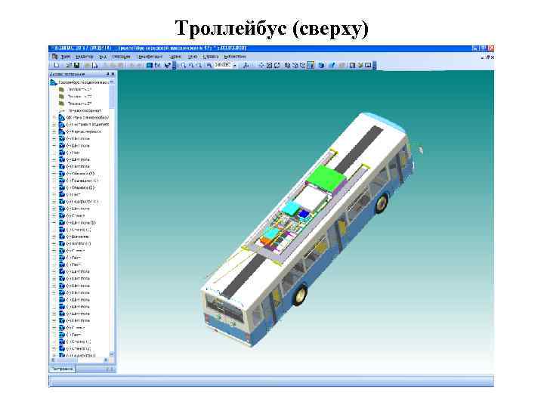Select the rotate view tool icon
Viewport: 544px width, 408px height.
pyautogui.click(x=277, y=65)
